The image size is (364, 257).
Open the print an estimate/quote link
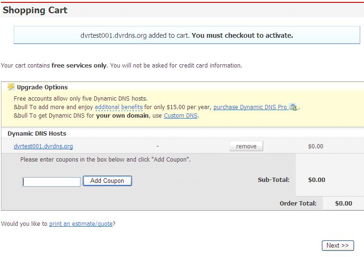tap(81, 223)
